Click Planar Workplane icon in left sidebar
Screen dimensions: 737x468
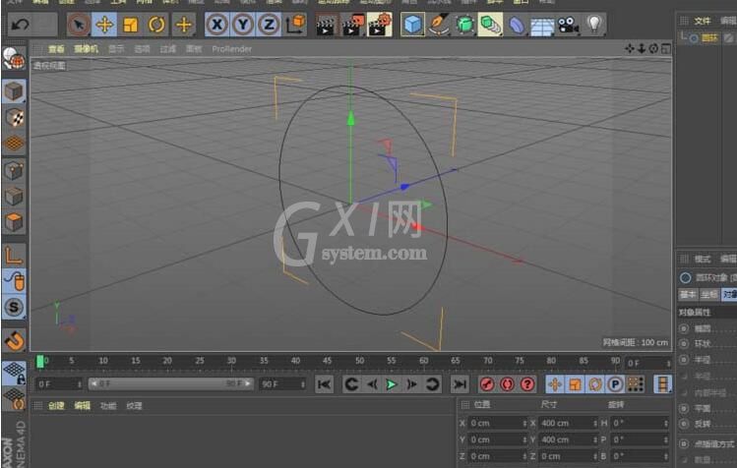click(14, 399)
